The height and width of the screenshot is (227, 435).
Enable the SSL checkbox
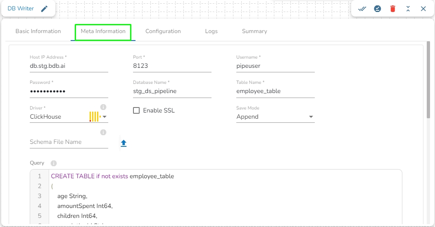136,110
